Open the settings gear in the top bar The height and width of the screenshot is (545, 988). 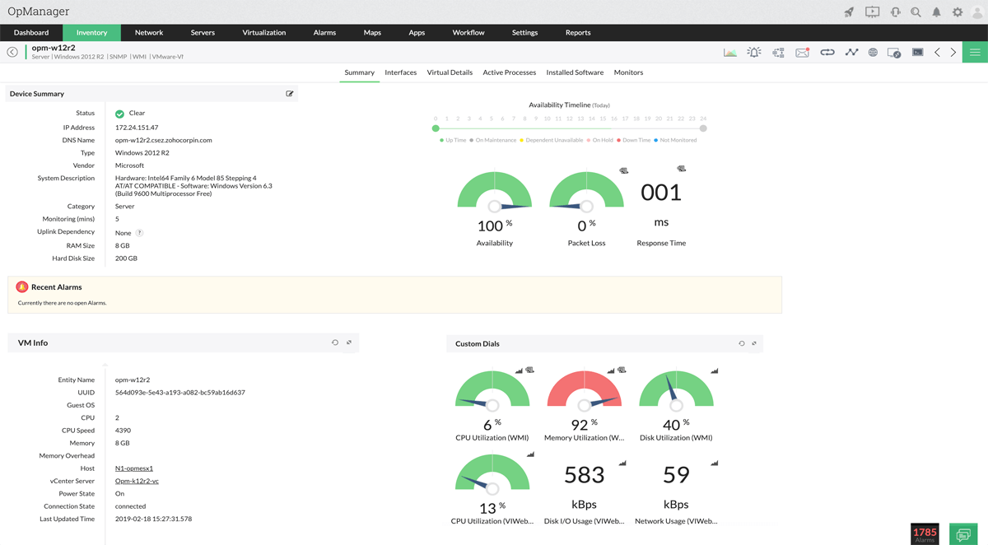(x=957, y=12)
